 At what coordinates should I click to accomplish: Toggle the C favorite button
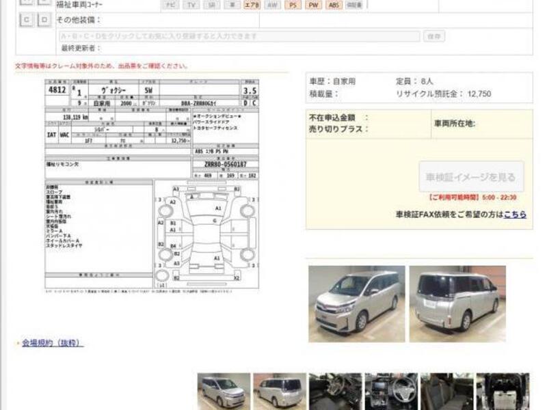26,20
